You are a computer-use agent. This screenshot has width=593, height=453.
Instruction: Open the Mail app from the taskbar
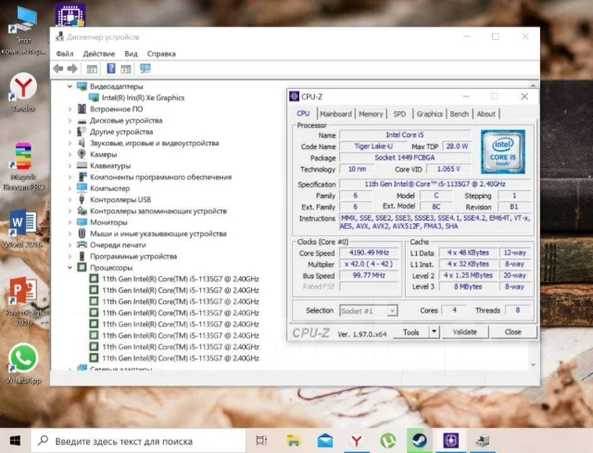[x=325, y=441]
